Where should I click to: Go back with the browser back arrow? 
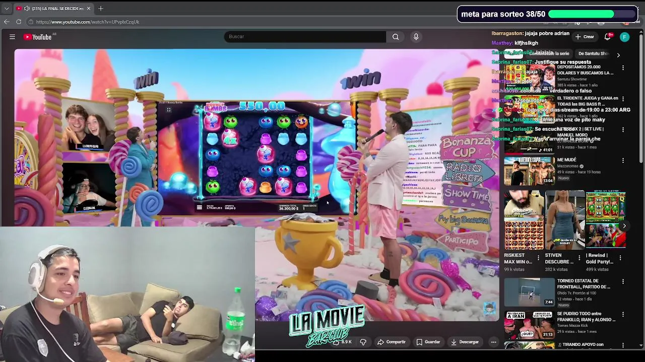coord(7,22)
